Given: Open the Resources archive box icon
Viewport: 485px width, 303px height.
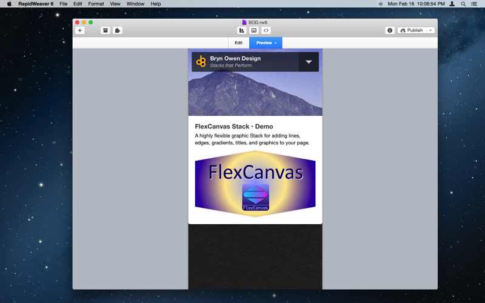Looking at the screenshot, I should tap(105, 30).
